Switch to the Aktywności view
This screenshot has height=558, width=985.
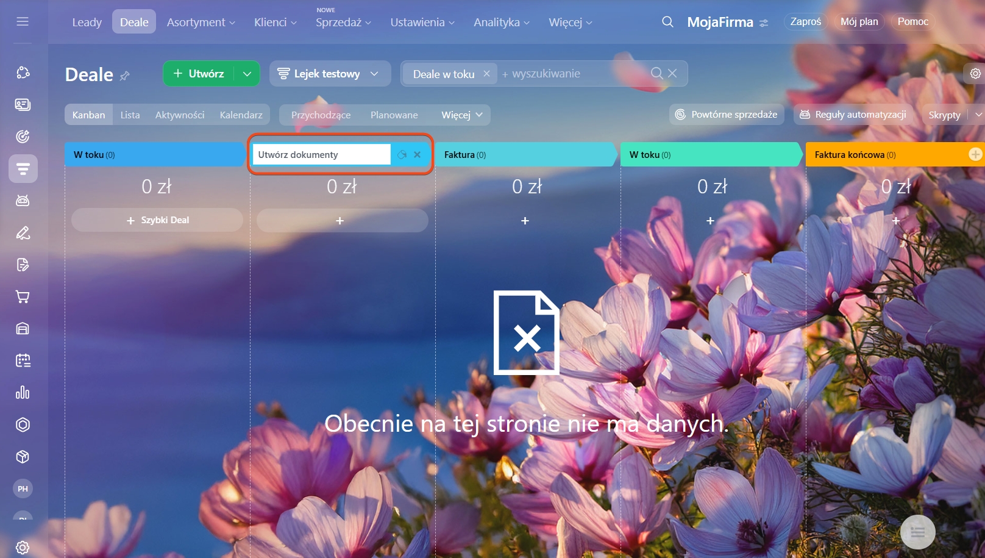(x=180, y=115)
